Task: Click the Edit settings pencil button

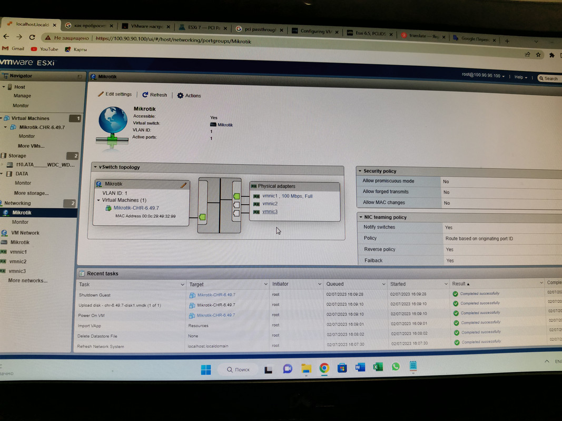Action: point(115,94)
